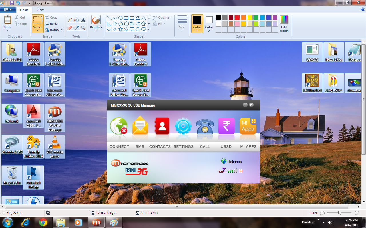366x228 pixels.
Task: Make Color 1 the active color
Action: pos(197,23)
